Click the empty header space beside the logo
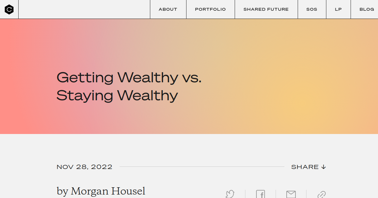378x198 pixels. (x=84, y=9)
